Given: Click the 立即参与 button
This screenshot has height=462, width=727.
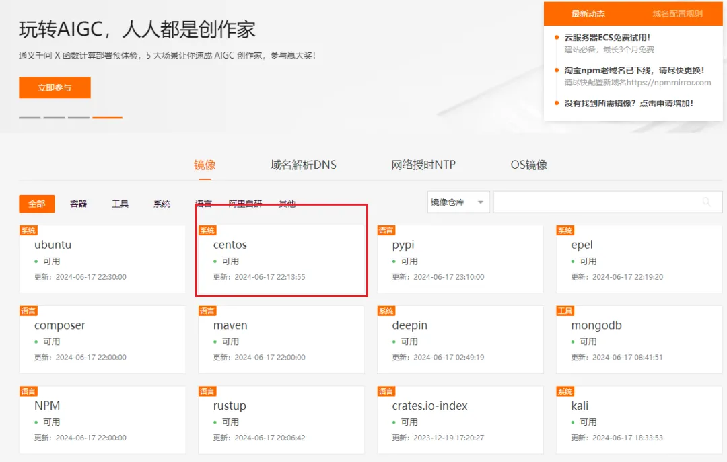Looking at the screenshot, I should click(x=55, y=87).
